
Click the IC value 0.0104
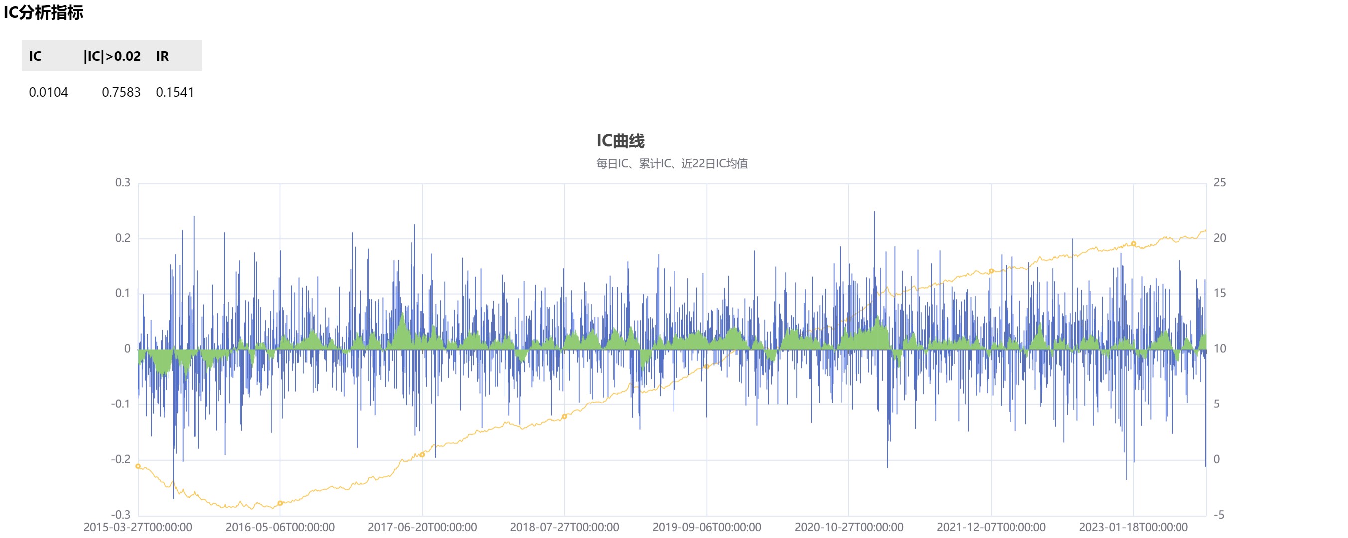coord(49,92)
